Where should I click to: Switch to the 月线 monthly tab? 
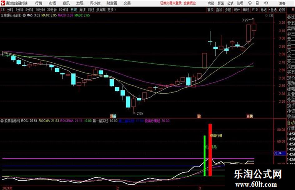[x=91, y=10]
